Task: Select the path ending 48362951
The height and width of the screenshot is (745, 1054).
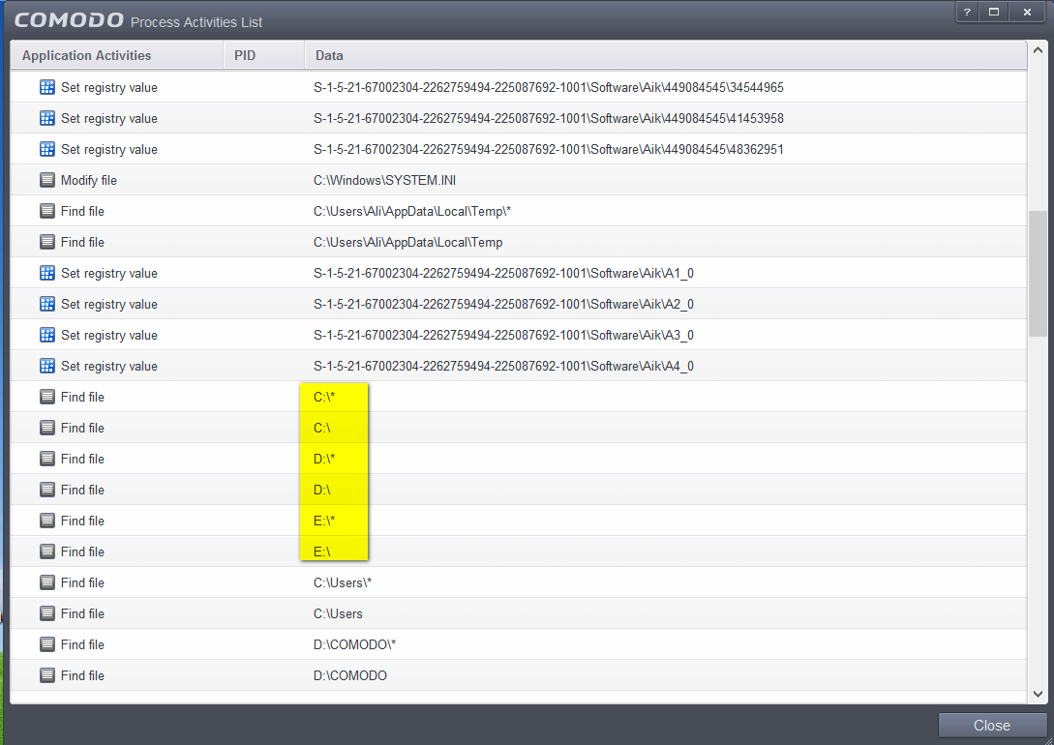Action: 549,149
